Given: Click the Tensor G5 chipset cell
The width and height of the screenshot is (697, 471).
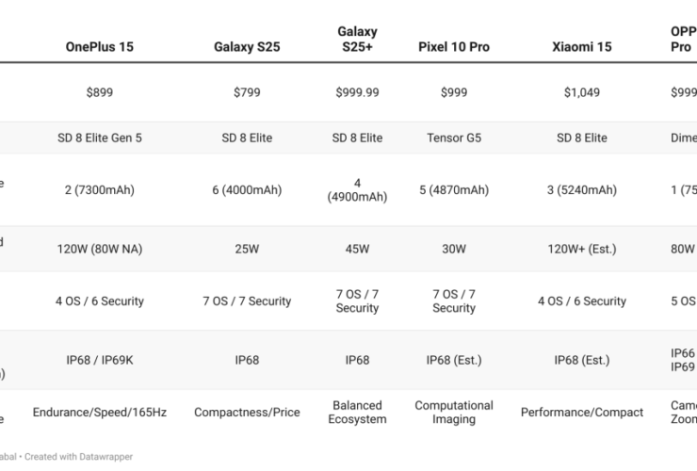Looking at the screenshot, I should coord(454,138).
